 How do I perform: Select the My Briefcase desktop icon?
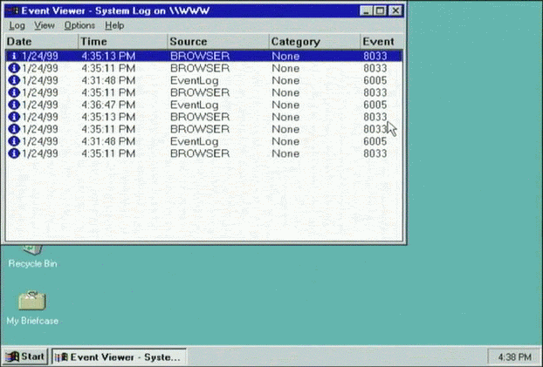(x=32, y=302)
